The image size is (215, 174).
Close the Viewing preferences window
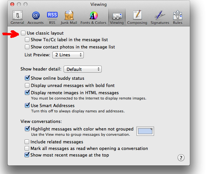point(12,5)
